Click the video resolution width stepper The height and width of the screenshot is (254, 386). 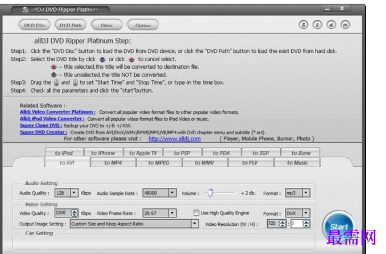[283, 224]
